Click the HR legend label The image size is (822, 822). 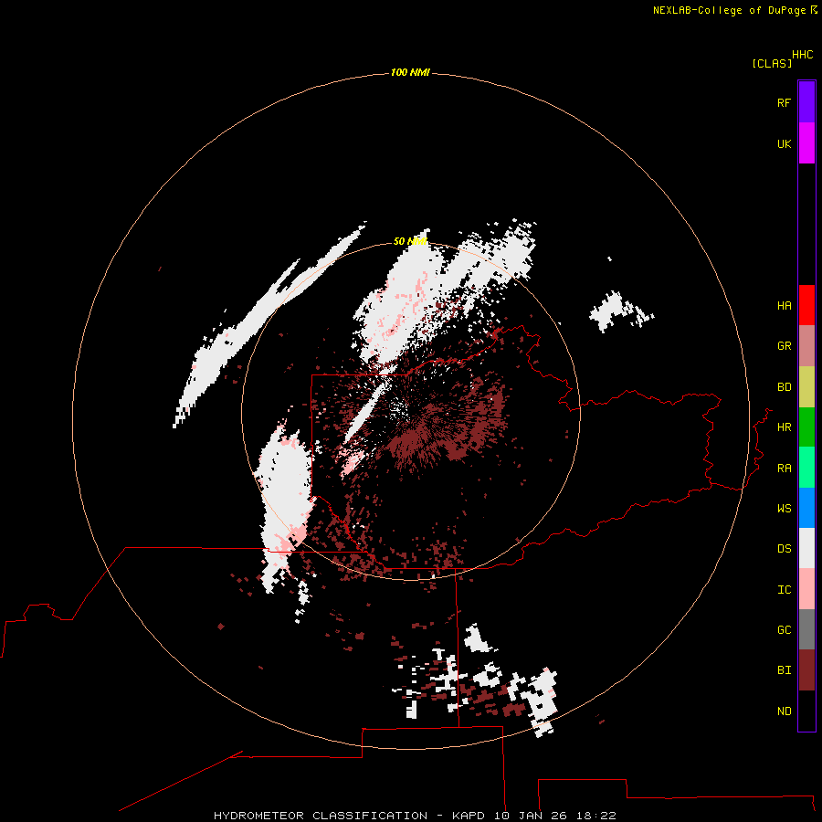(x=784, y=427)
